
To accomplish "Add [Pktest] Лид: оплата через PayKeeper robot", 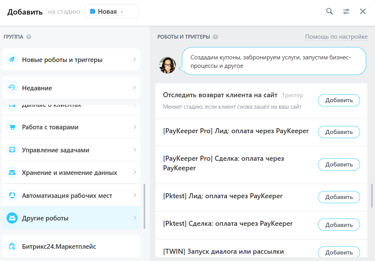I will click(x=339, y=197).
